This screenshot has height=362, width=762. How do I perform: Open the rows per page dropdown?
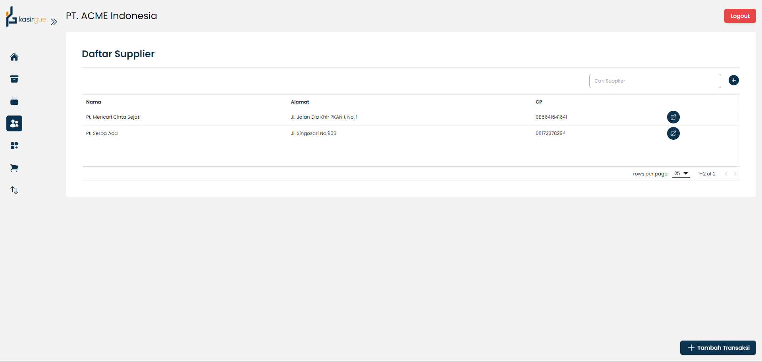pyautogui.click(x=681, y=173)
